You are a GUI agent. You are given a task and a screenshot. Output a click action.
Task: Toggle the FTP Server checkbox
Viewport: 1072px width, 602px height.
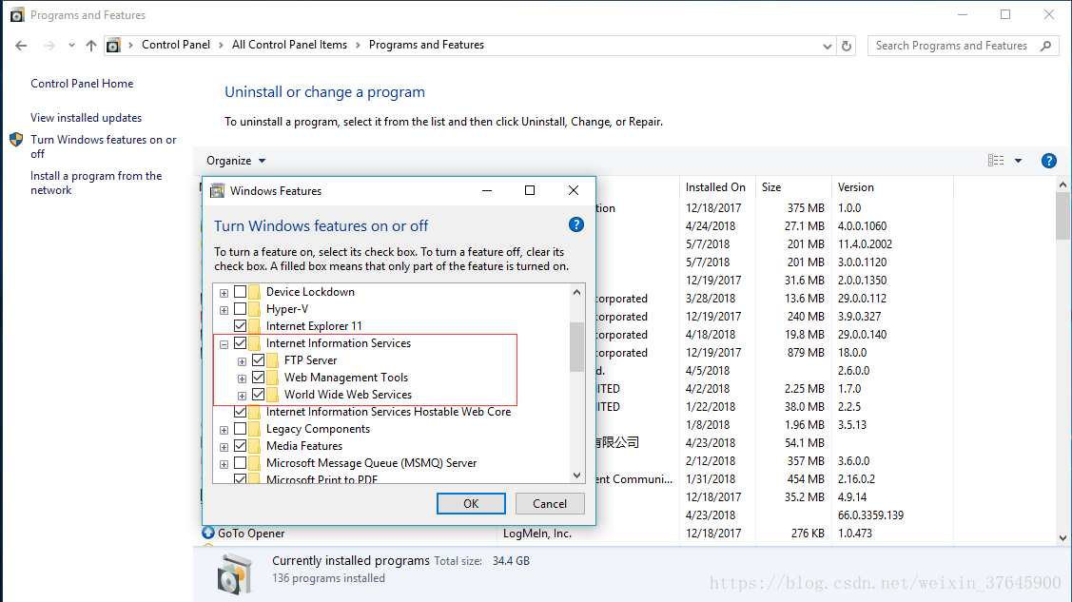pyautogui.click(x=259, y=360)
